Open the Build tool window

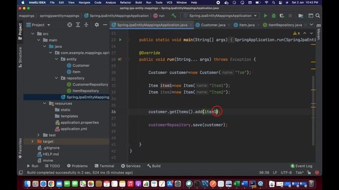coord(154,166)
